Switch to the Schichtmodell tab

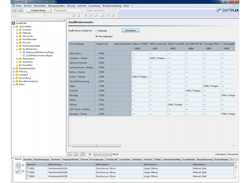click(x=111, y=159)
